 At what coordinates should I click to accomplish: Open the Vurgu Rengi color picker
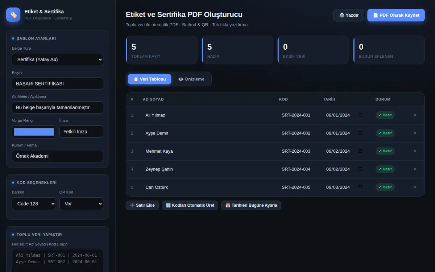pos(34,132)
